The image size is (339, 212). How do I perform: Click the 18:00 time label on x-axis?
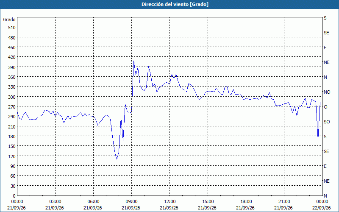click(x=246, y=202)
